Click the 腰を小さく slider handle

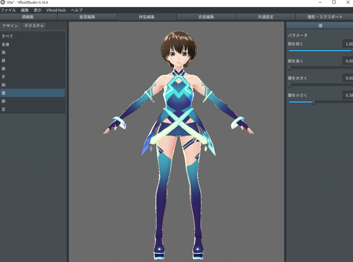point(313,102)
